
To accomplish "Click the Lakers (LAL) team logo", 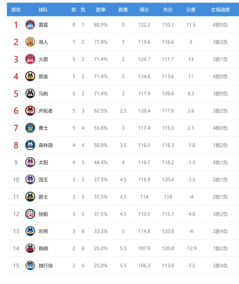I will click(30, 42).
